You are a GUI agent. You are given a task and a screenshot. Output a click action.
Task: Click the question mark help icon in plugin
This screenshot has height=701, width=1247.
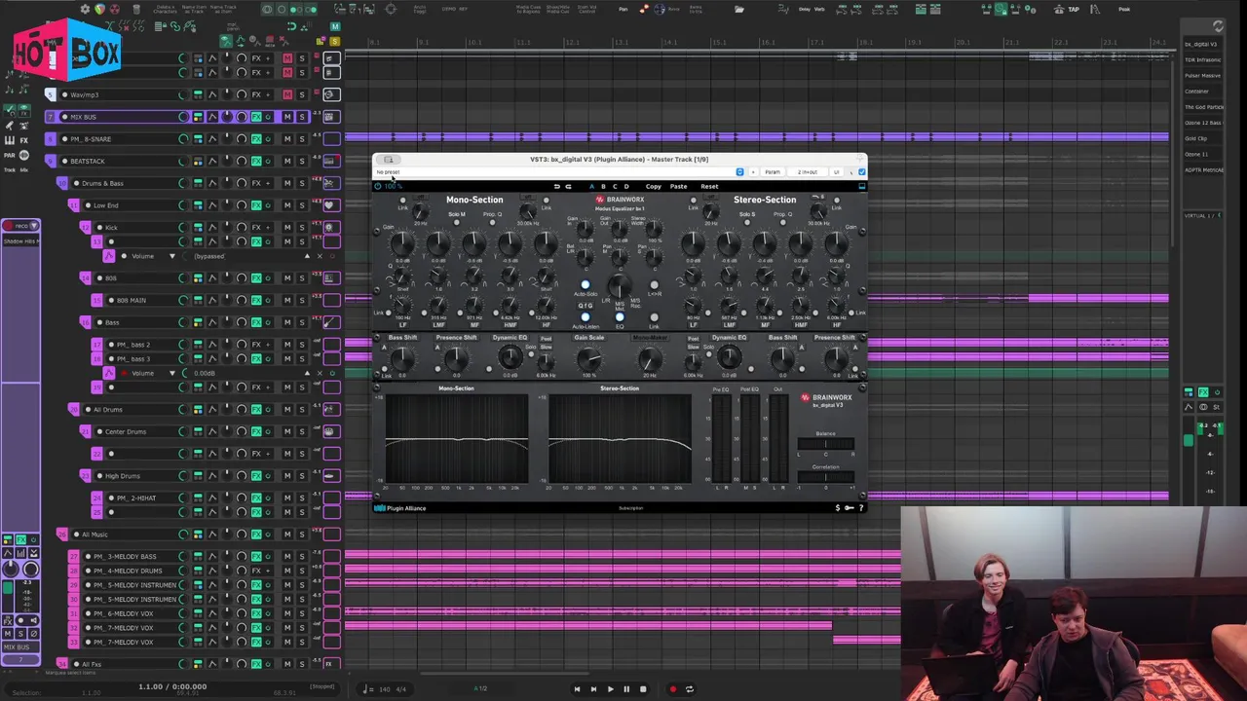click(x=860, y=508)
